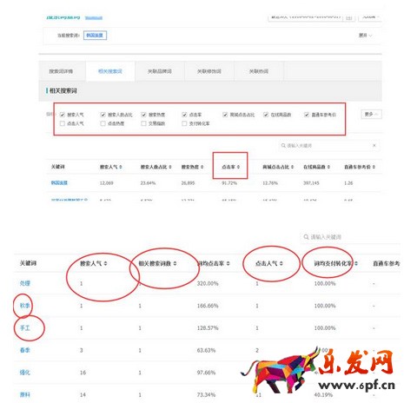
Task: Sort the 点击率 column via its arrows
Action: click(x=238, y=167)
